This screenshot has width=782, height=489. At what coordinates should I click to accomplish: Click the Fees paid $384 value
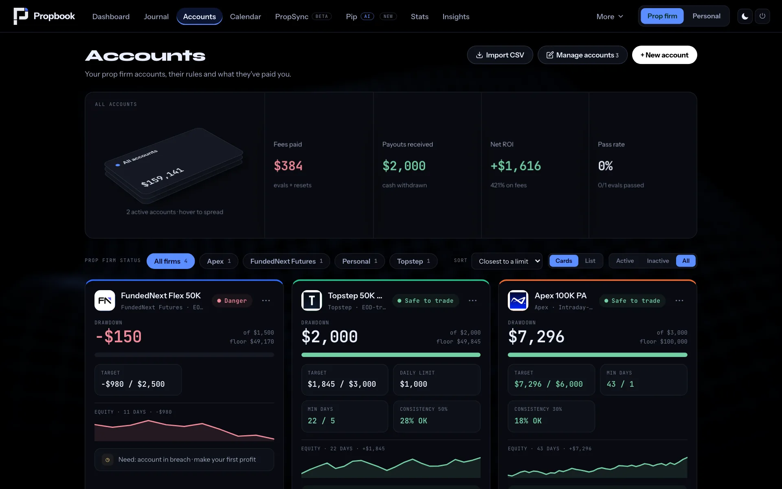pos(288,166)
